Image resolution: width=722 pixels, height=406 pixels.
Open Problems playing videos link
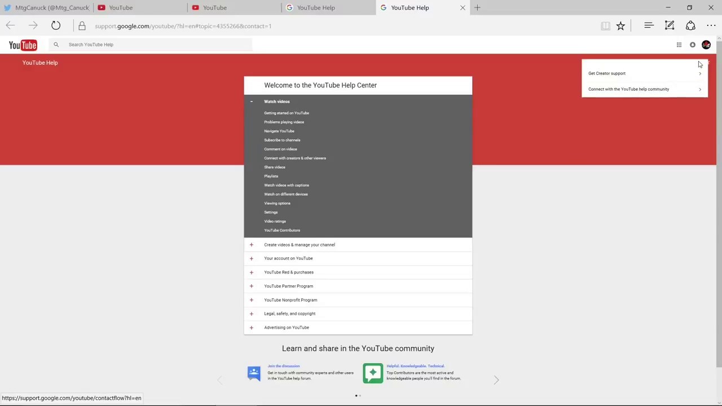(284, 122)
